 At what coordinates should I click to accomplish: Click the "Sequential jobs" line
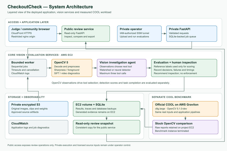coord(19,67)
